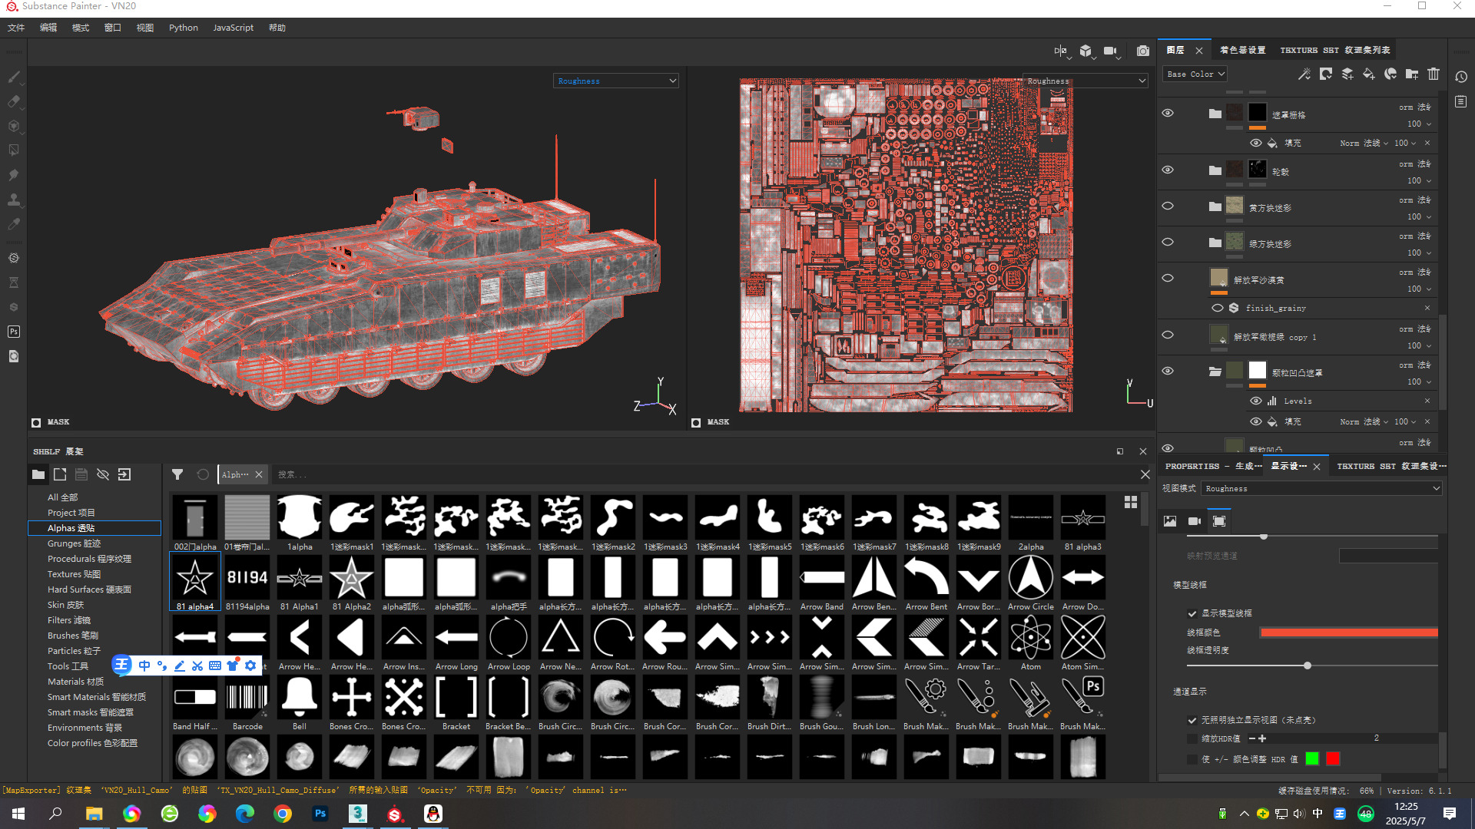The image size is (1475, 829).
Task: Open opacity 100 dropdown of 黄方块迷彩 layer
Action: pos(1419,216)
